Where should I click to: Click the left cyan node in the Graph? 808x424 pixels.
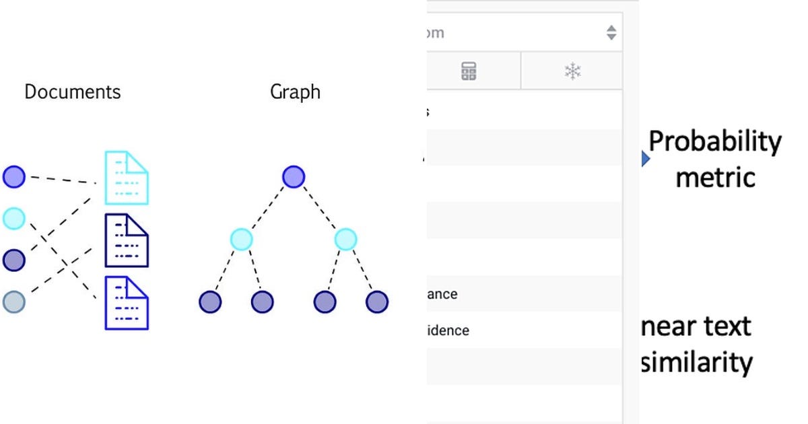tap(241, 239)
